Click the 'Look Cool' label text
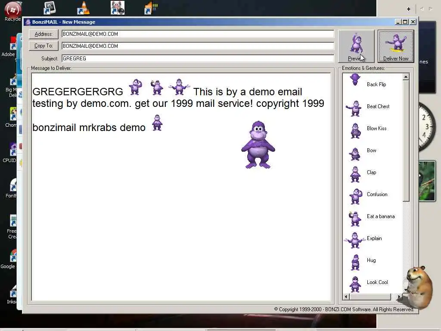This screenshot has width=441, height=331. click(x=377, y=282)
